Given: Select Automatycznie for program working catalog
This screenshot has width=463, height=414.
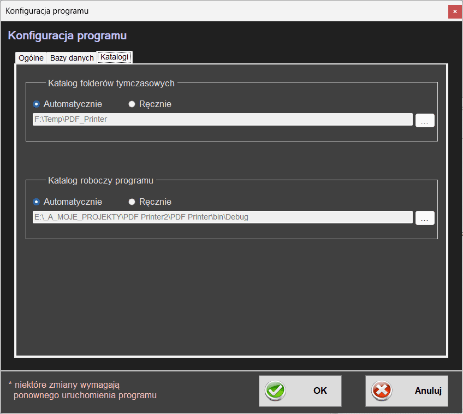Looking at the screenshot, I should [x=37, y=202].
